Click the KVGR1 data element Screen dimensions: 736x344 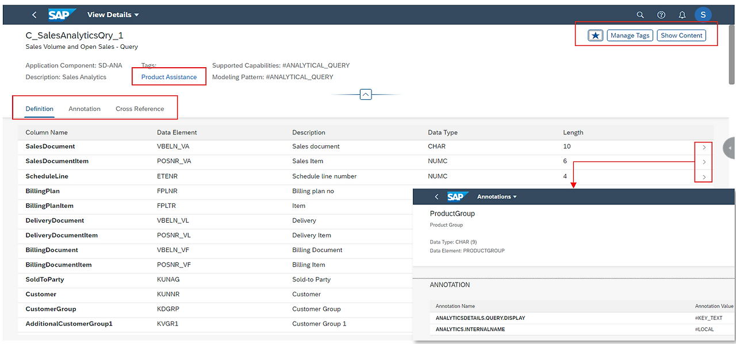[168, 324]
